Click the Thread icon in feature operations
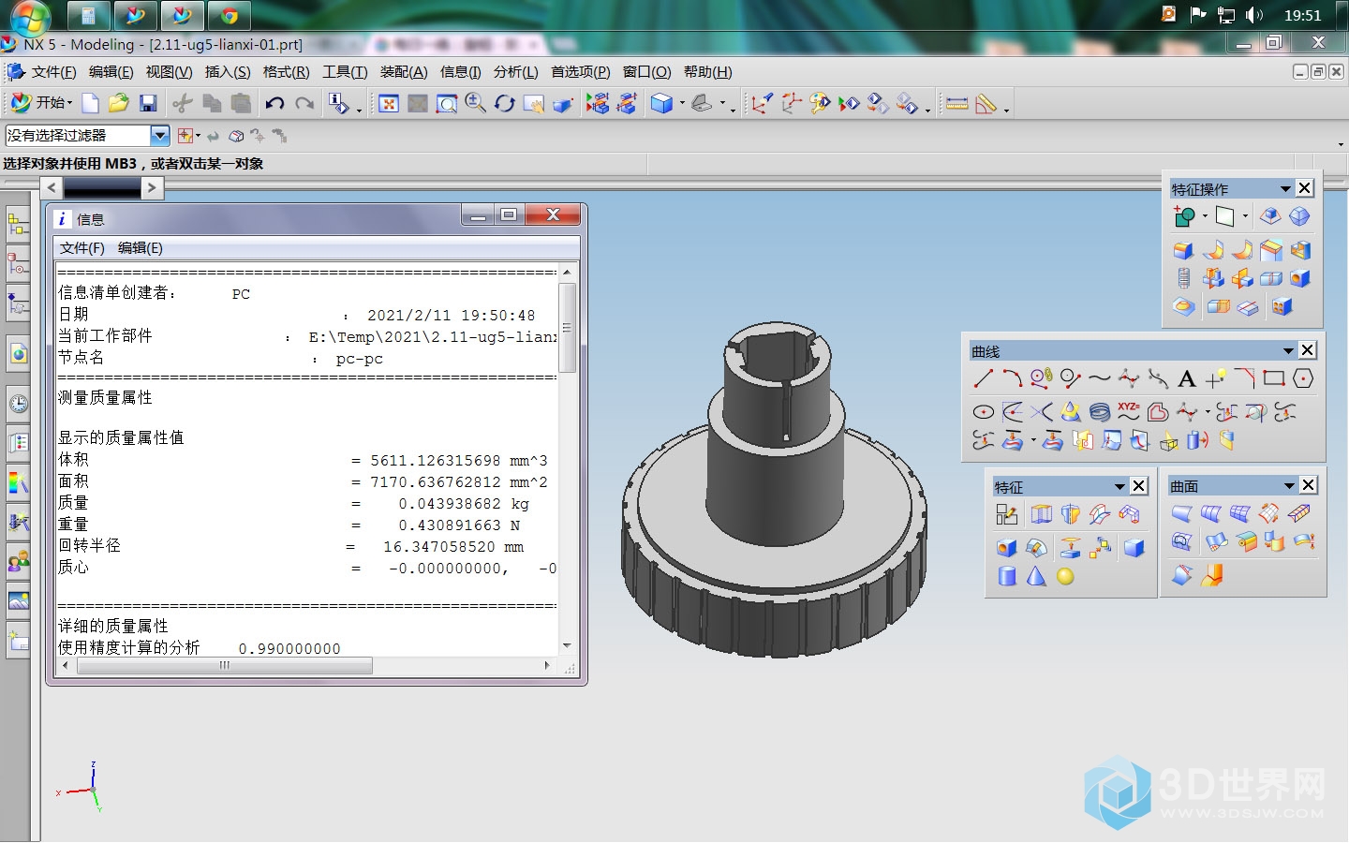This screenshot has width=1349, height=843. point(1183,278)
